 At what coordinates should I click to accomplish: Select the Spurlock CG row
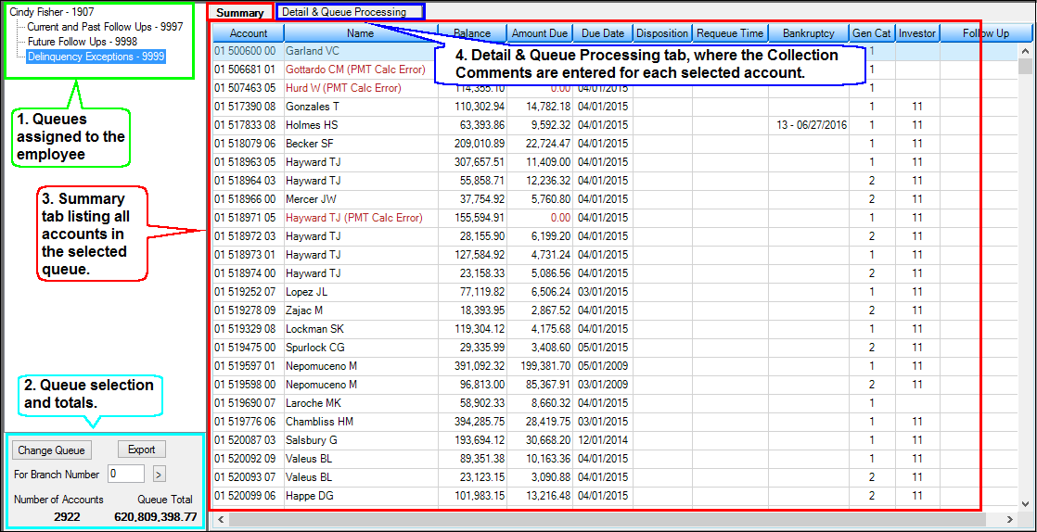click(615, 347)
